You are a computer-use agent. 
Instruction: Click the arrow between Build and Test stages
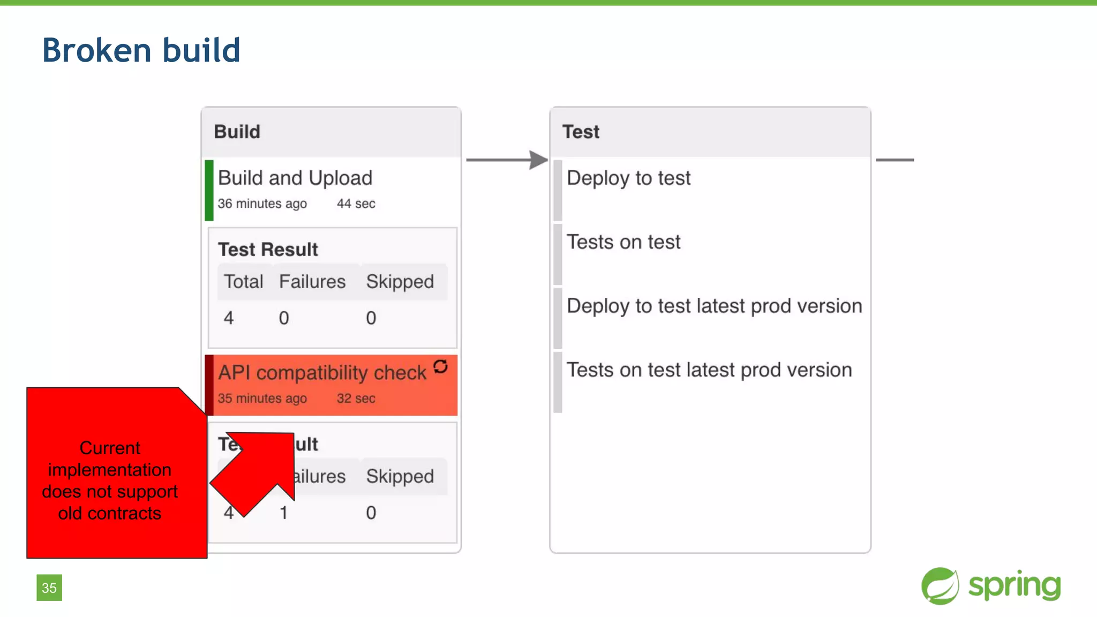pos(506,160)
